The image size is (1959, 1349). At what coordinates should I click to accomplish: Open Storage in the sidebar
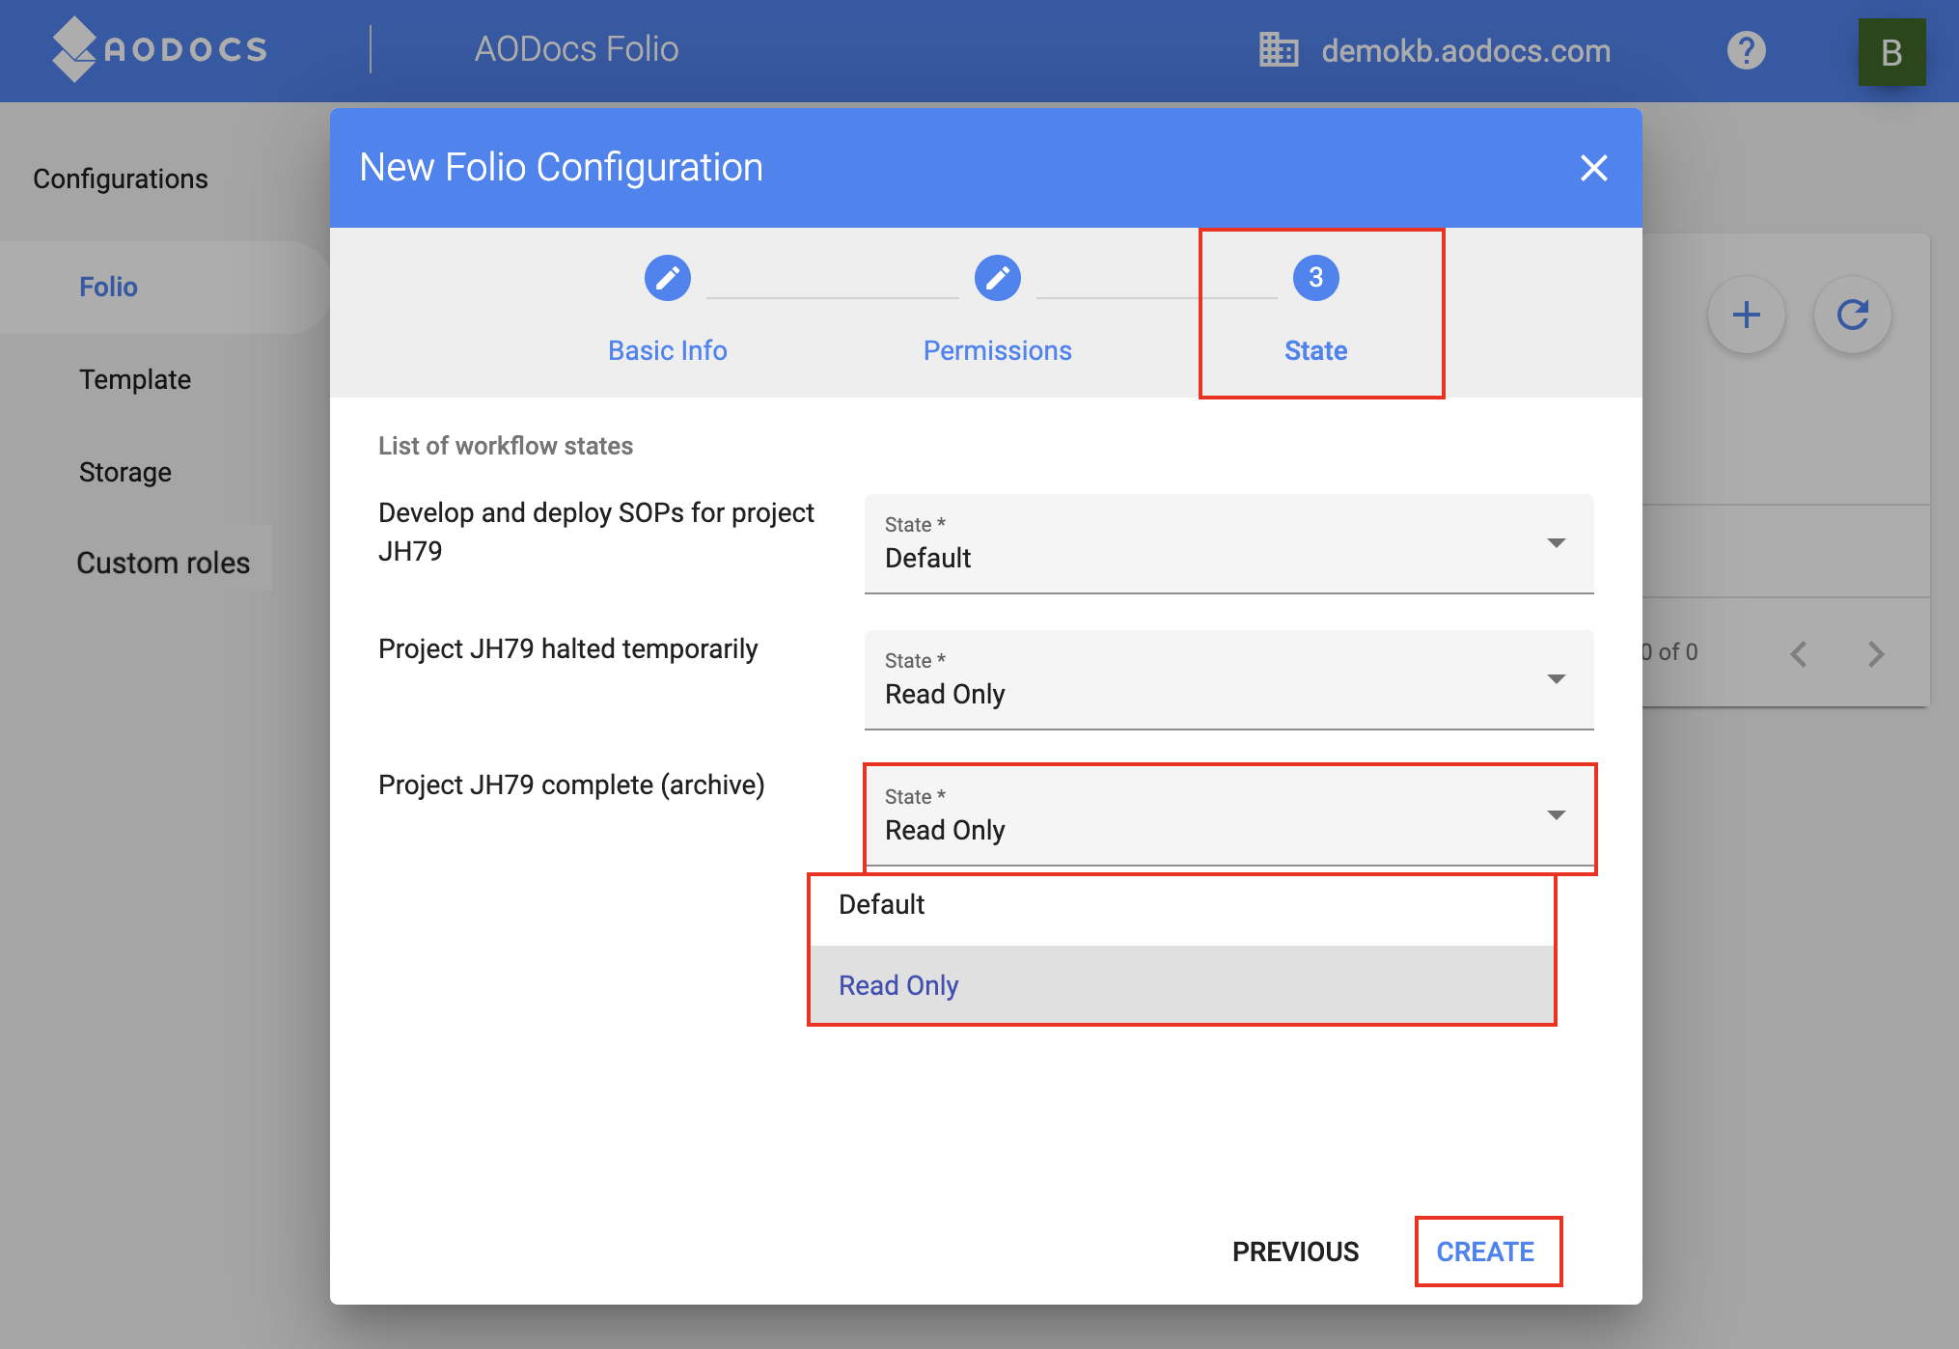click(125, 472)
